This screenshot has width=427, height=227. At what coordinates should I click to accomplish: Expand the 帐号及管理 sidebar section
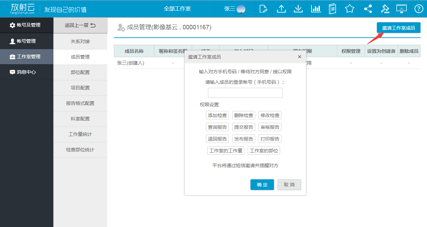(x=27, y=25)
